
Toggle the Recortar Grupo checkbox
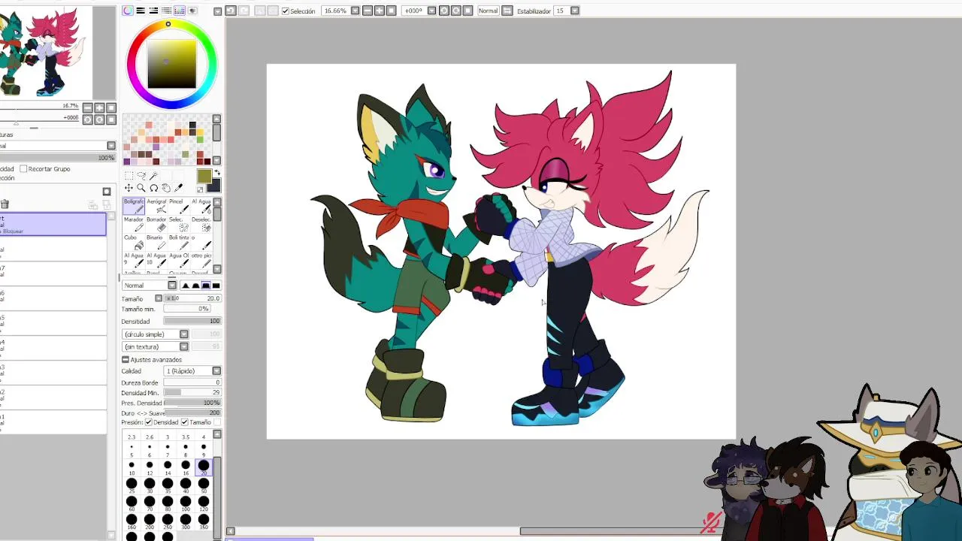[x=23, y=169]
